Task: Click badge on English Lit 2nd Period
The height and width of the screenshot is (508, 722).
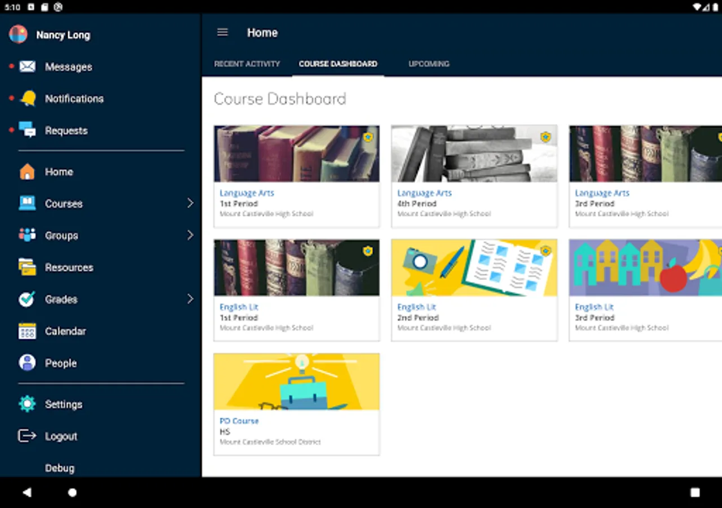Action: (545, 251)
